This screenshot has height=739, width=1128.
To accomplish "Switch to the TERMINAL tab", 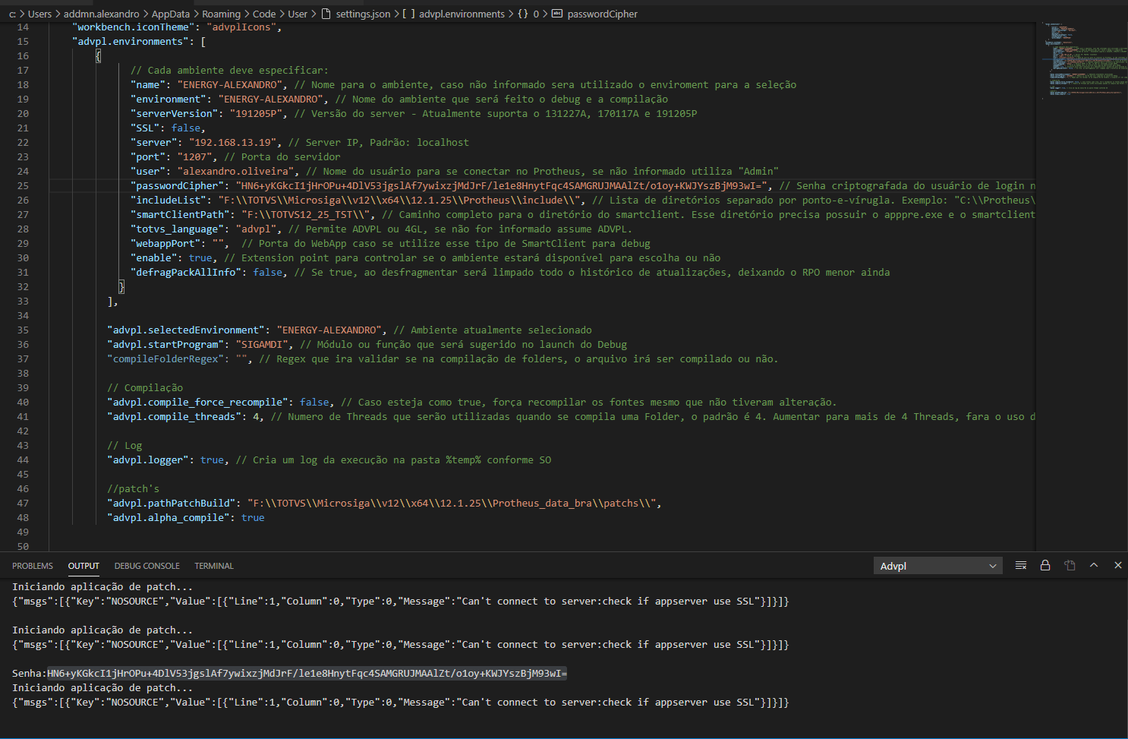I will [213, 565].
